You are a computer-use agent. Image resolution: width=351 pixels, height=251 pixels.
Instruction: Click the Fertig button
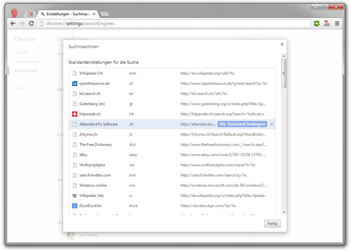point(272,224)
